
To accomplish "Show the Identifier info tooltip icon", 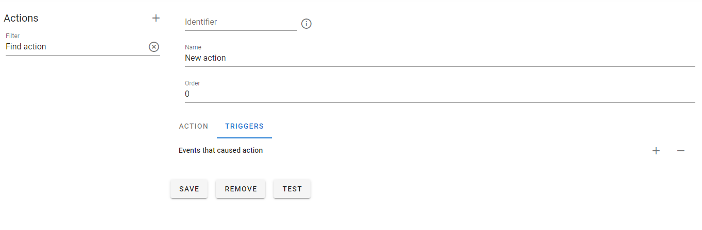I will pos(306,24).
